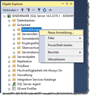This screenshot has width=92, height=97.
Task: Open the Objekt-Explorer window position dropdown arrow
Action: point(63,4)
